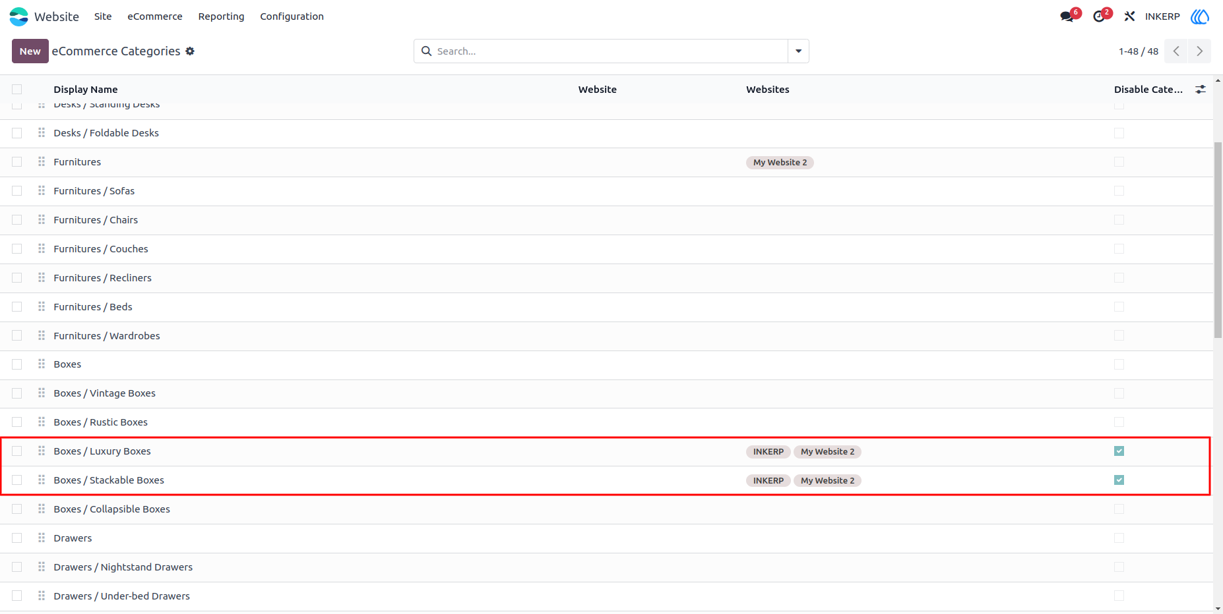Image resolution: width=1223 pixels, height=614 pixels.
Task: Grab drag handle of Boxes / Luxury Boxes
Action: tap(42, 451)
